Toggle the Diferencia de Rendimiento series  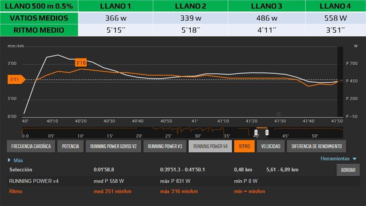(x=316, y=147)
